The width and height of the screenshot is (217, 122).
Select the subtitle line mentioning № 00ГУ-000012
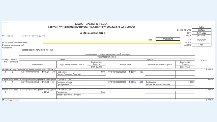tap(91, 27)
